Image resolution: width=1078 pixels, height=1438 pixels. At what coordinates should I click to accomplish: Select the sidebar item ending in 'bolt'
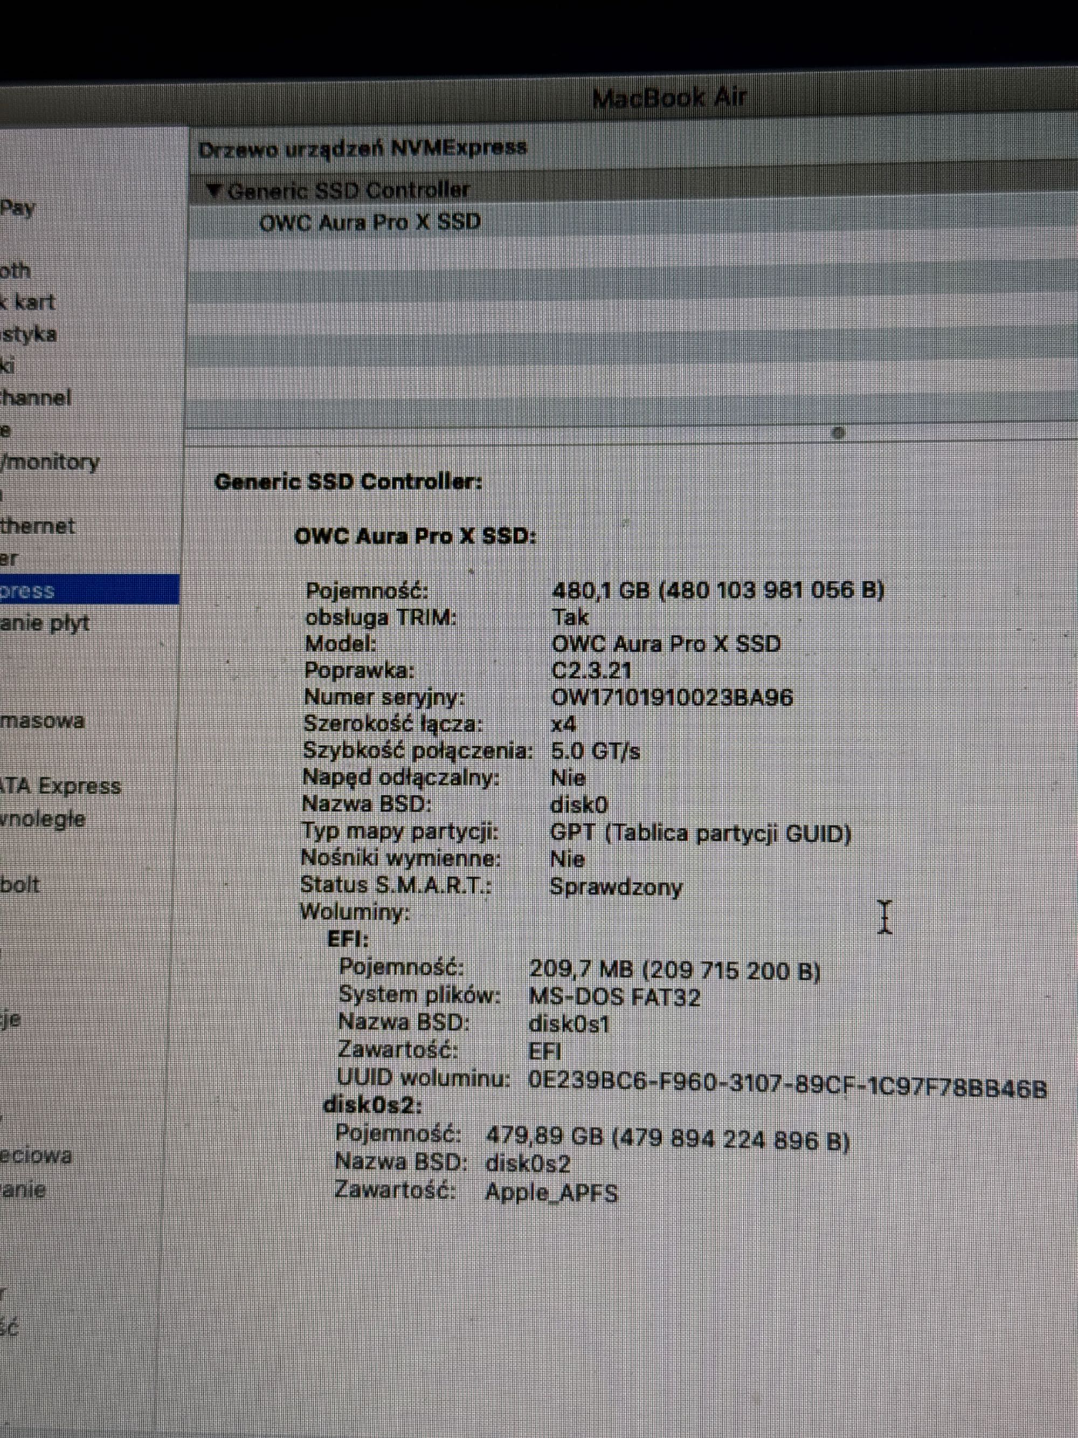click(20, 884)
